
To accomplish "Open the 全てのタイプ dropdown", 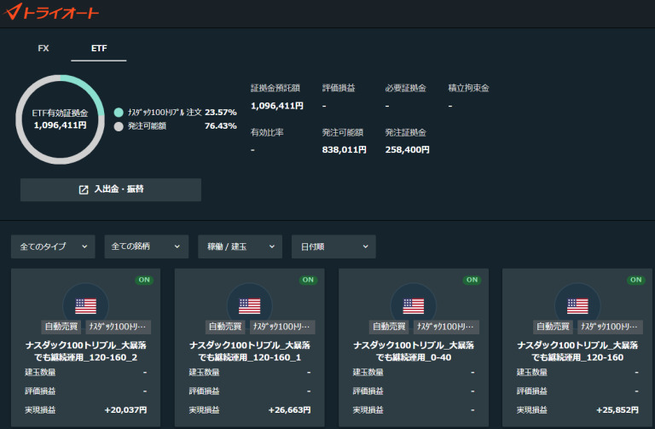I will point(53,246).
